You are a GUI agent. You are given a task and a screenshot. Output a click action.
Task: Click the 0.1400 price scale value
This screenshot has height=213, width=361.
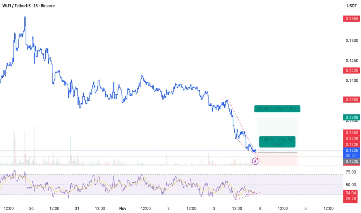(352, 81)
